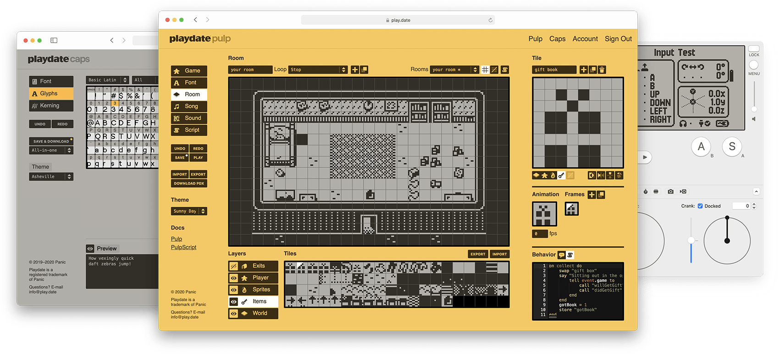Duplicate the gift book tile
This screenshot has height=354, width=780.
click(x=593, y=70)
